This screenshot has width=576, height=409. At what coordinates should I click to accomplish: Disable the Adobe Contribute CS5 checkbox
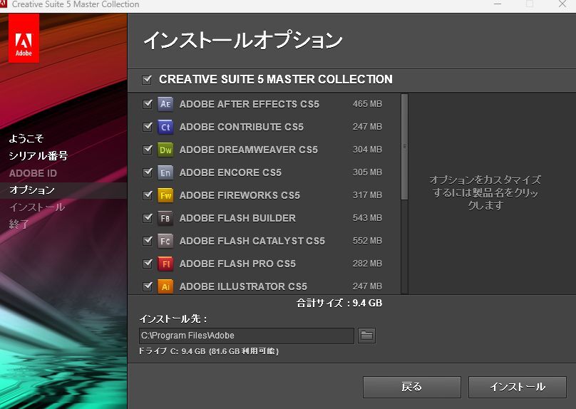coord(148,127)
